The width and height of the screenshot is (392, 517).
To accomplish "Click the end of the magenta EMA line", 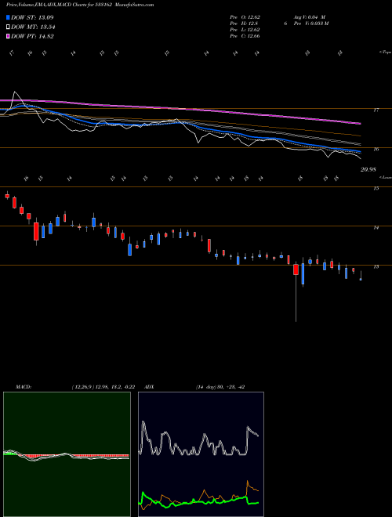I will pos(360,124).
